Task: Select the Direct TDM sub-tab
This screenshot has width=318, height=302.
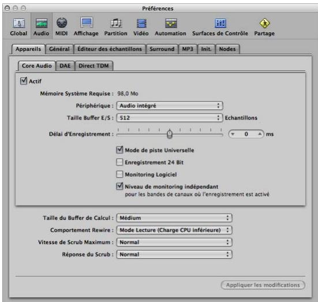Action: click(x=93, y=66)
